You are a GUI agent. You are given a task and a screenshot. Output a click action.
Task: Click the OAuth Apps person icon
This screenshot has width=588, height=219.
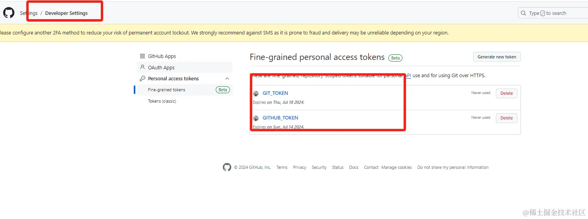point(142,67)
